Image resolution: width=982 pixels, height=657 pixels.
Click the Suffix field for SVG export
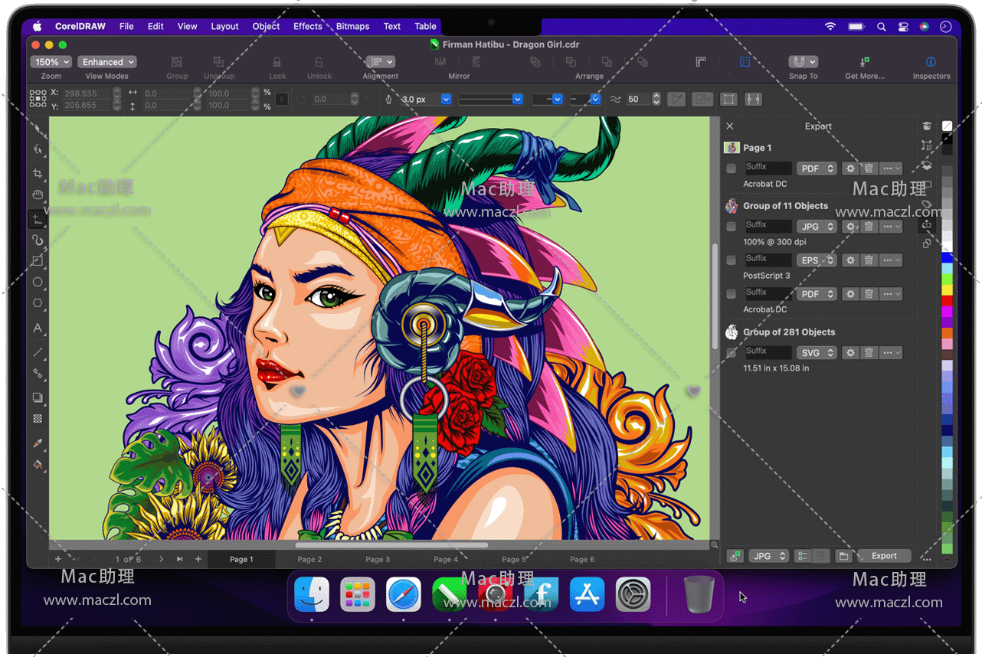tap(768, 352)
